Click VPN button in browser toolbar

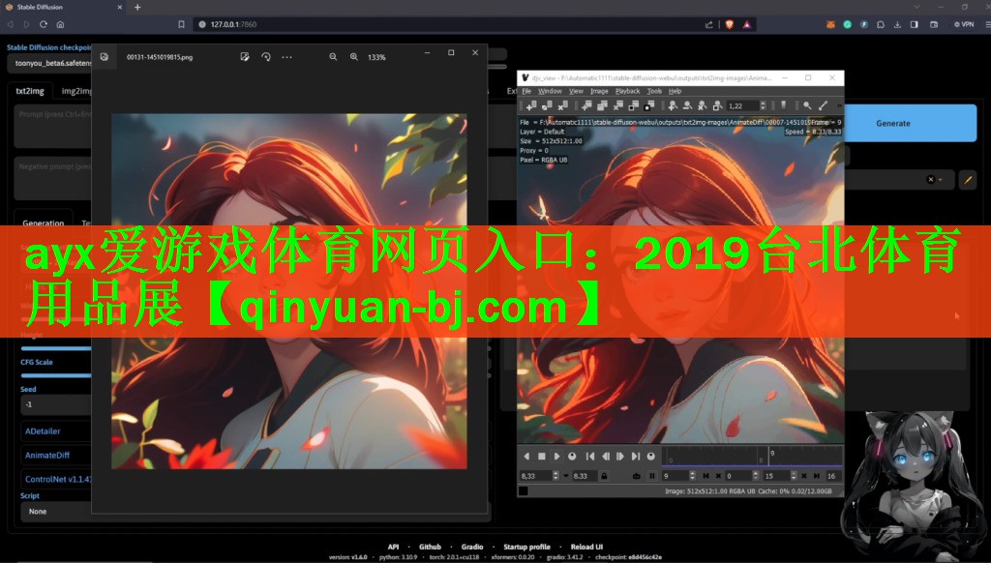coord(964,24)
